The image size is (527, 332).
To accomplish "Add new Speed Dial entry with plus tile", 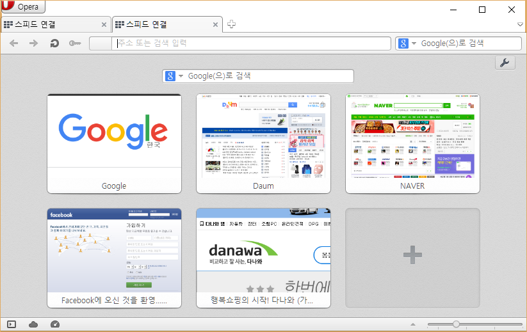I will coord(412,257).
